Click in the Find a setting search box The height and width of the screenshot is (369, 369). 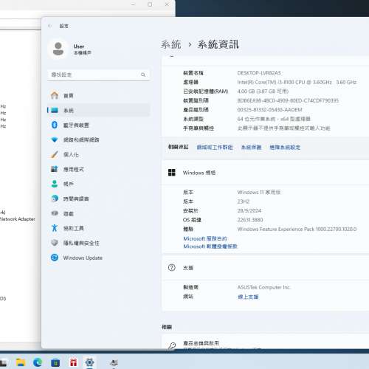tap(98, 75)
